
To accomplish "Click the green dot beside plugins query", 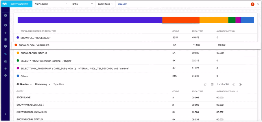I will click(x=18, y=61).
